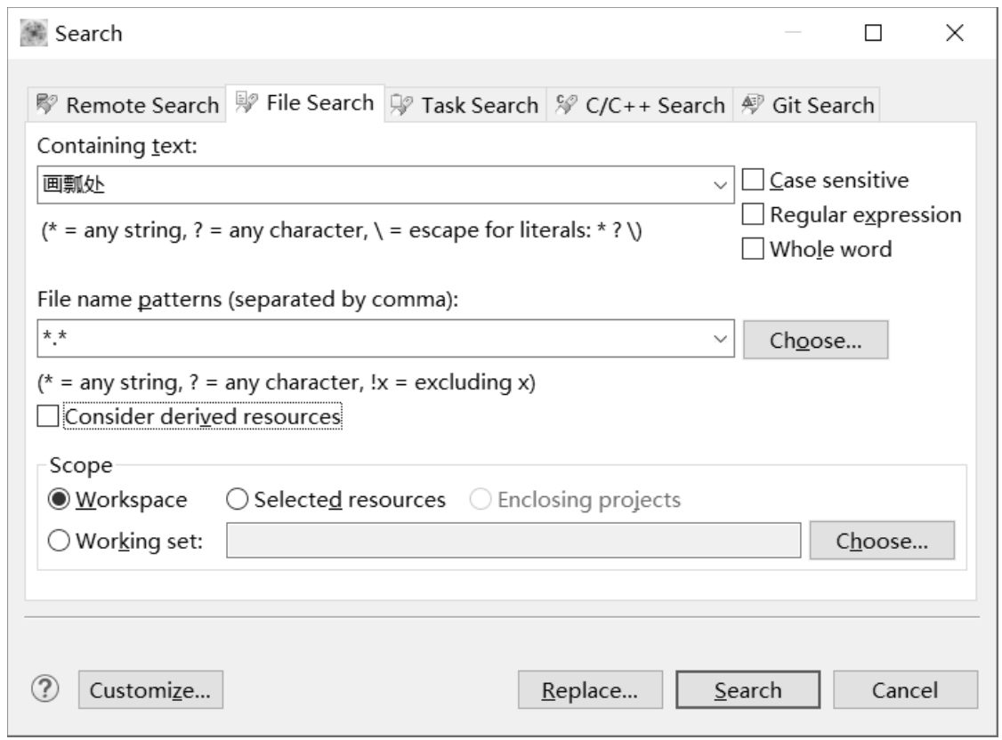Click the Git Search tab icon
This screenshot has width=1002, height=740.
coord(753,105)
